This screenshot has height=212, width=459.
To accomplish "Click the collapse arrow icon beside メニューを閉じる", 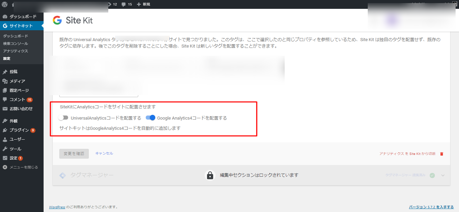I will [5, 167].
